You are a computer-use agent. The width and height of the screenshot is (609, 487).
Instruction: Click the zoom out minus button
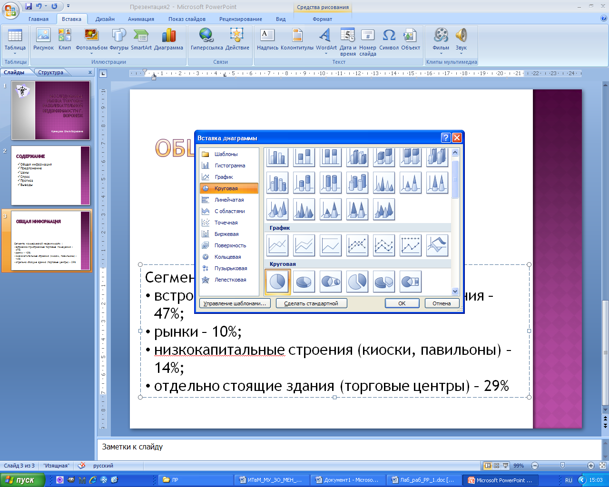534,466
